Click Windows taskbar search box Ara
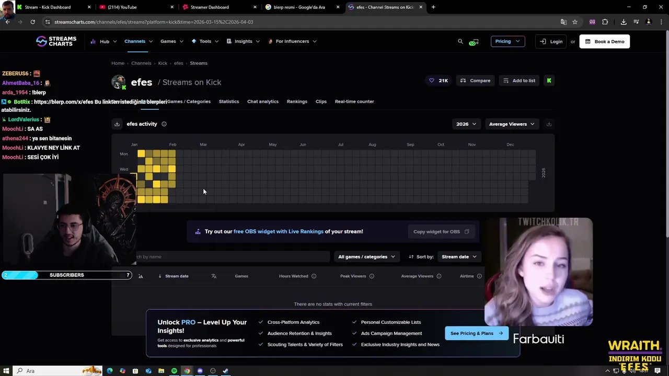Viewport: 669px width, 376px height. [x=57, y=371]
